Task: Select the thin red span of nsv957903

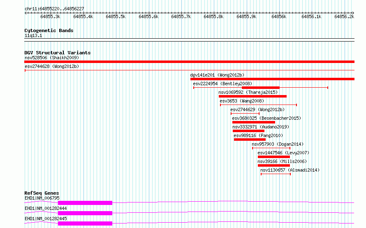Action: (271, 148)
